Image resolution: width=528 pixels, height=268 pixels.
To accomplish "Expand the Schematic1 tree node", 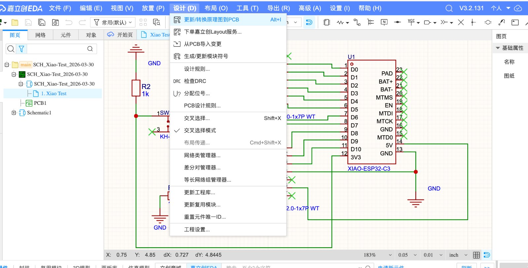I will [14, 113].
